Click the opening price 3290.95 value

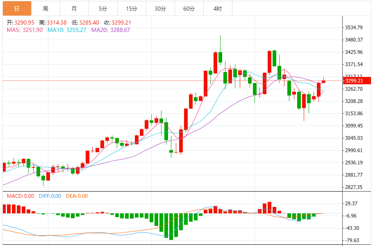pyautogui.click(x=24, y=23)
